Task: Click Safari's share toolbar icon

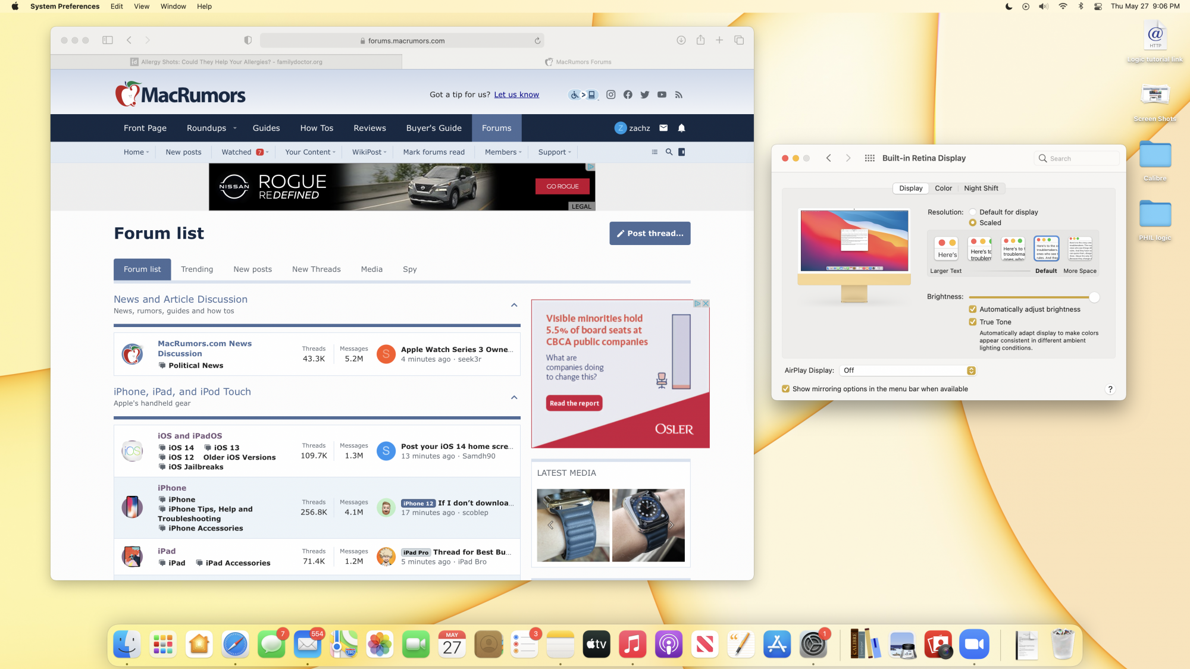Action: 700,40
